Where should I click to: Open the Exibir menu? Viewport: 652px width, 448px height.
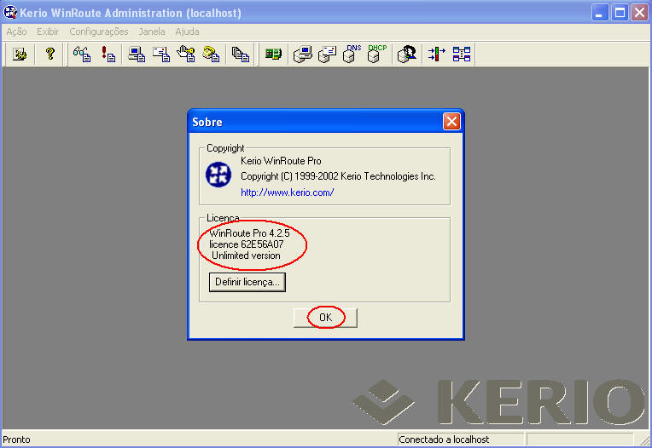(x=48, y=32)
